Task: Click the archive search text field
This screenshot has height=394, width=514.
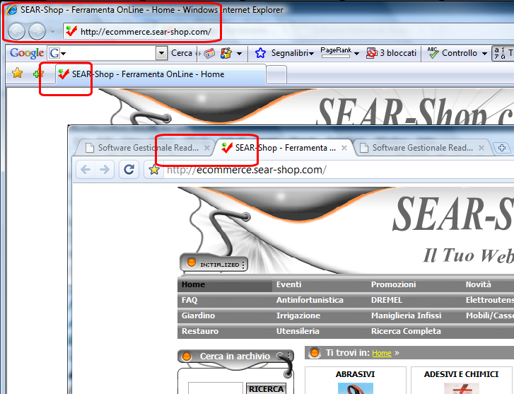Action: (x=216, y=388)
